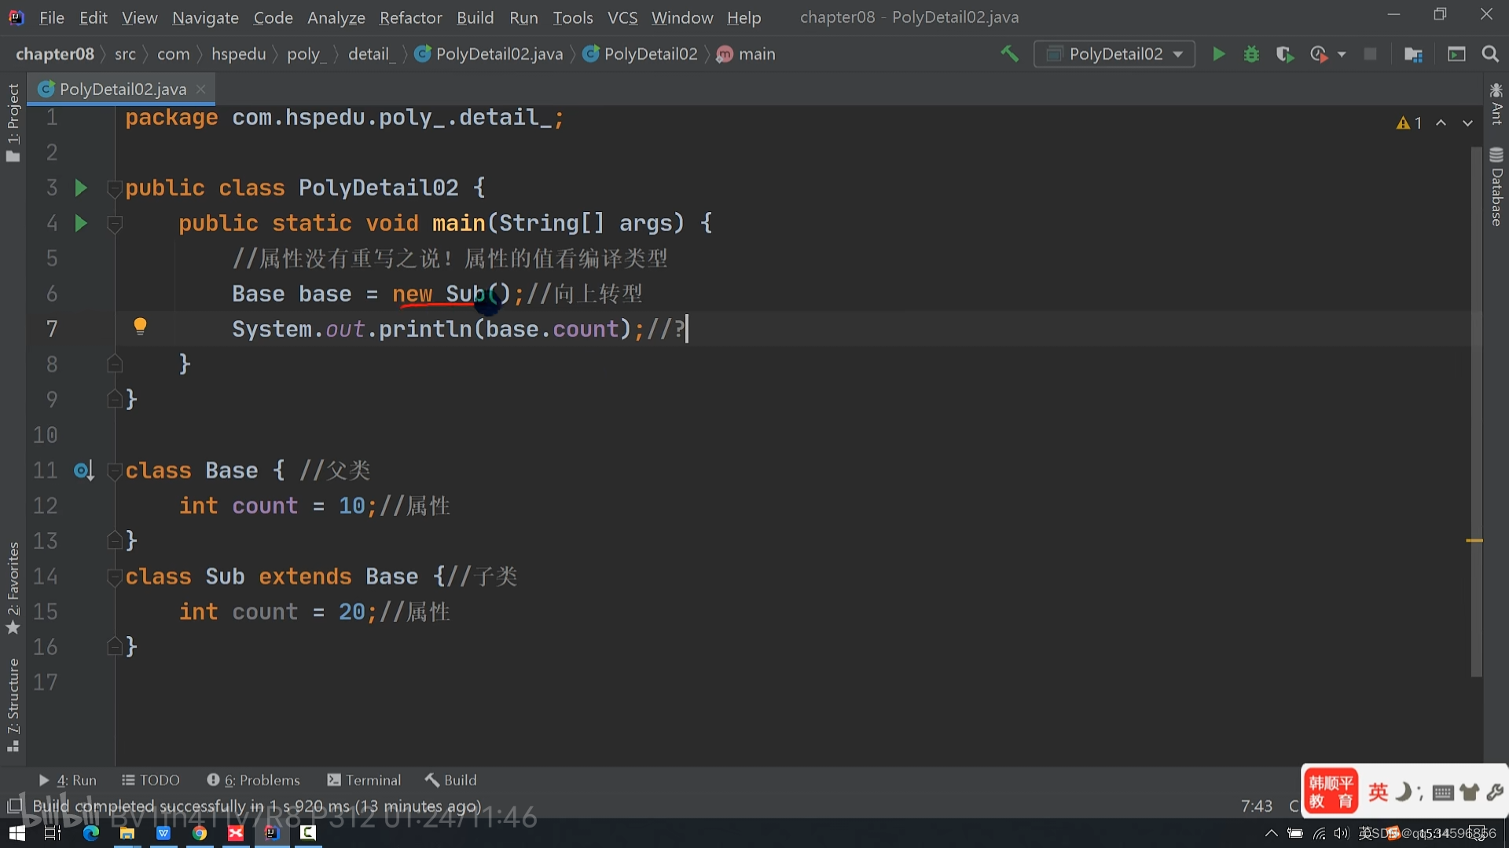Open the Problems tool window

(254, 780)
